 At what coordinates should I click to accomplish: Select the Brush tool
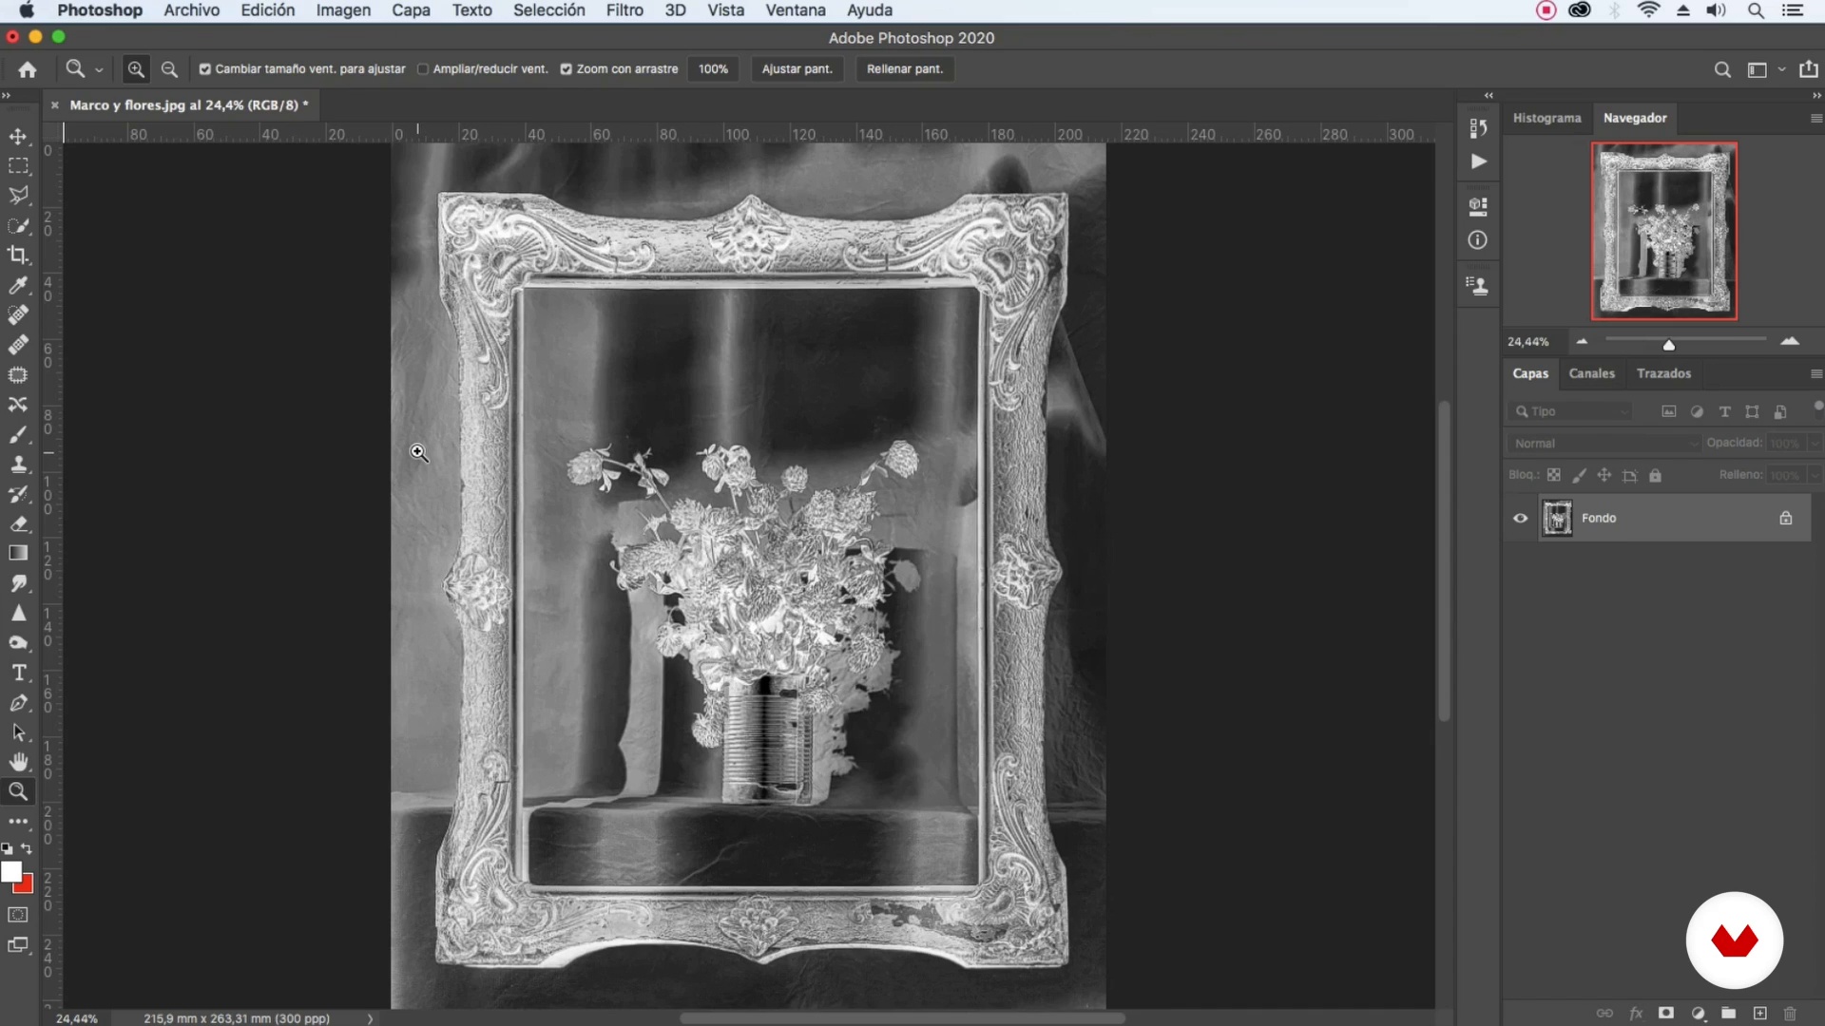point(18,434)
